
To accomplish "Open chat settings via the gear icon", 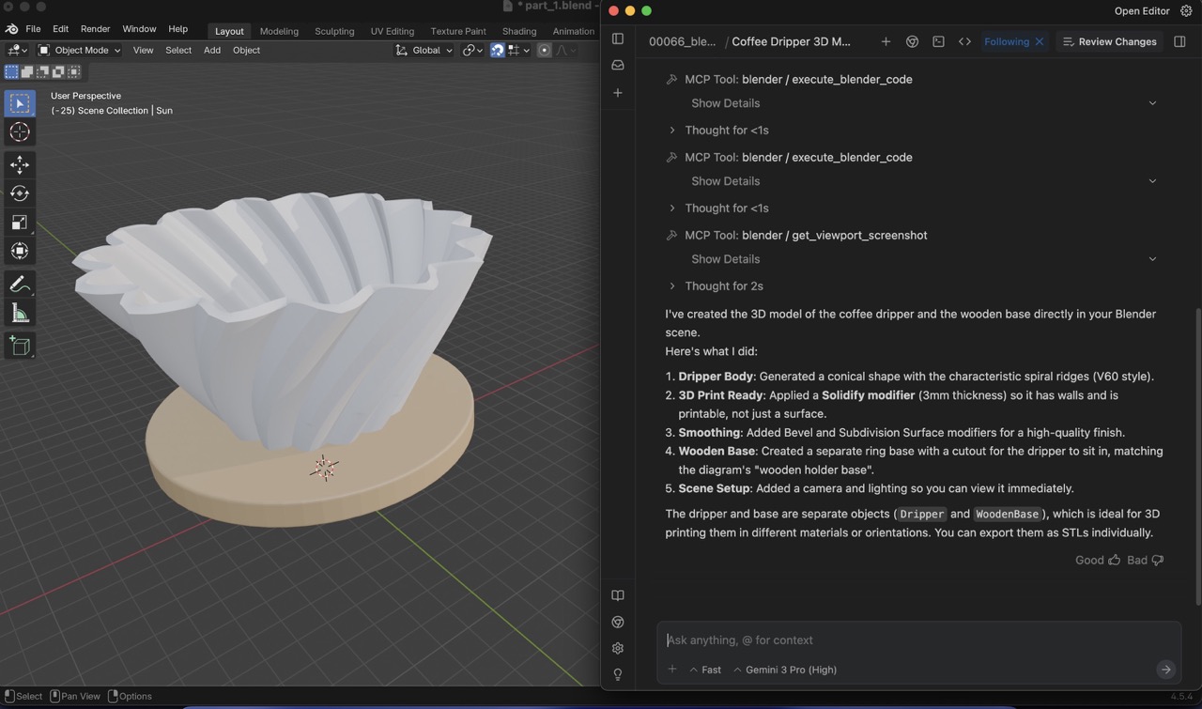I will pyautogui.click(x=617, y=648).
